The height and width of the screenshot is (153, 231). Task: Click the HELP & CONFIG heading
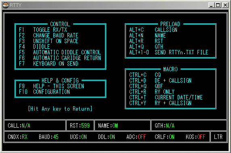60,81
